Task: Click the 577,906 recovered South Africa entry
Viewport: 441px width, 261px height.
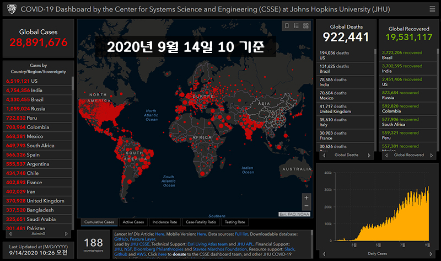Action: pos(408,122)
